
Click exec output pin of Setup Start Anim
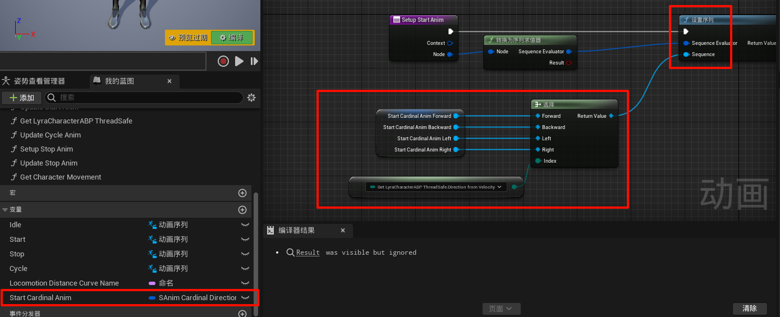[x=450, y=32]
